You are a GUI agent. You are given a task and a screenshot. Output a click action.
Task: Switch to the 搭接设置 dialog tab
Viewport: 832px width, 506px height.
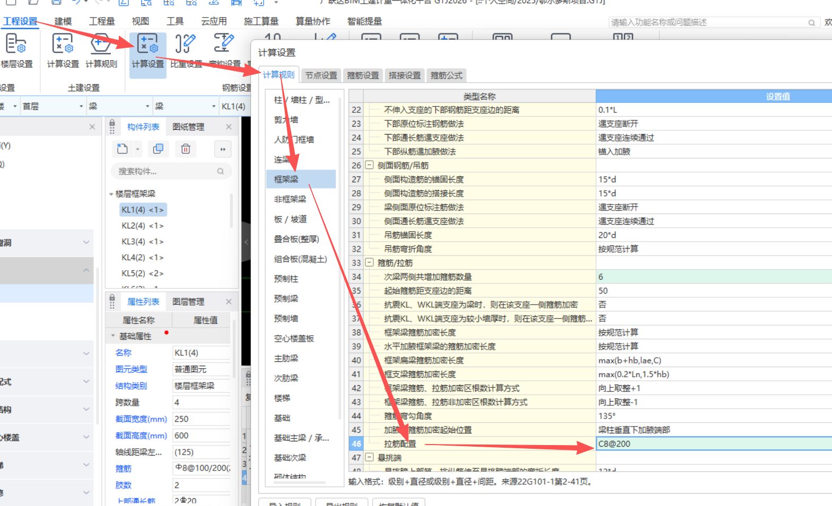point(405,75)
